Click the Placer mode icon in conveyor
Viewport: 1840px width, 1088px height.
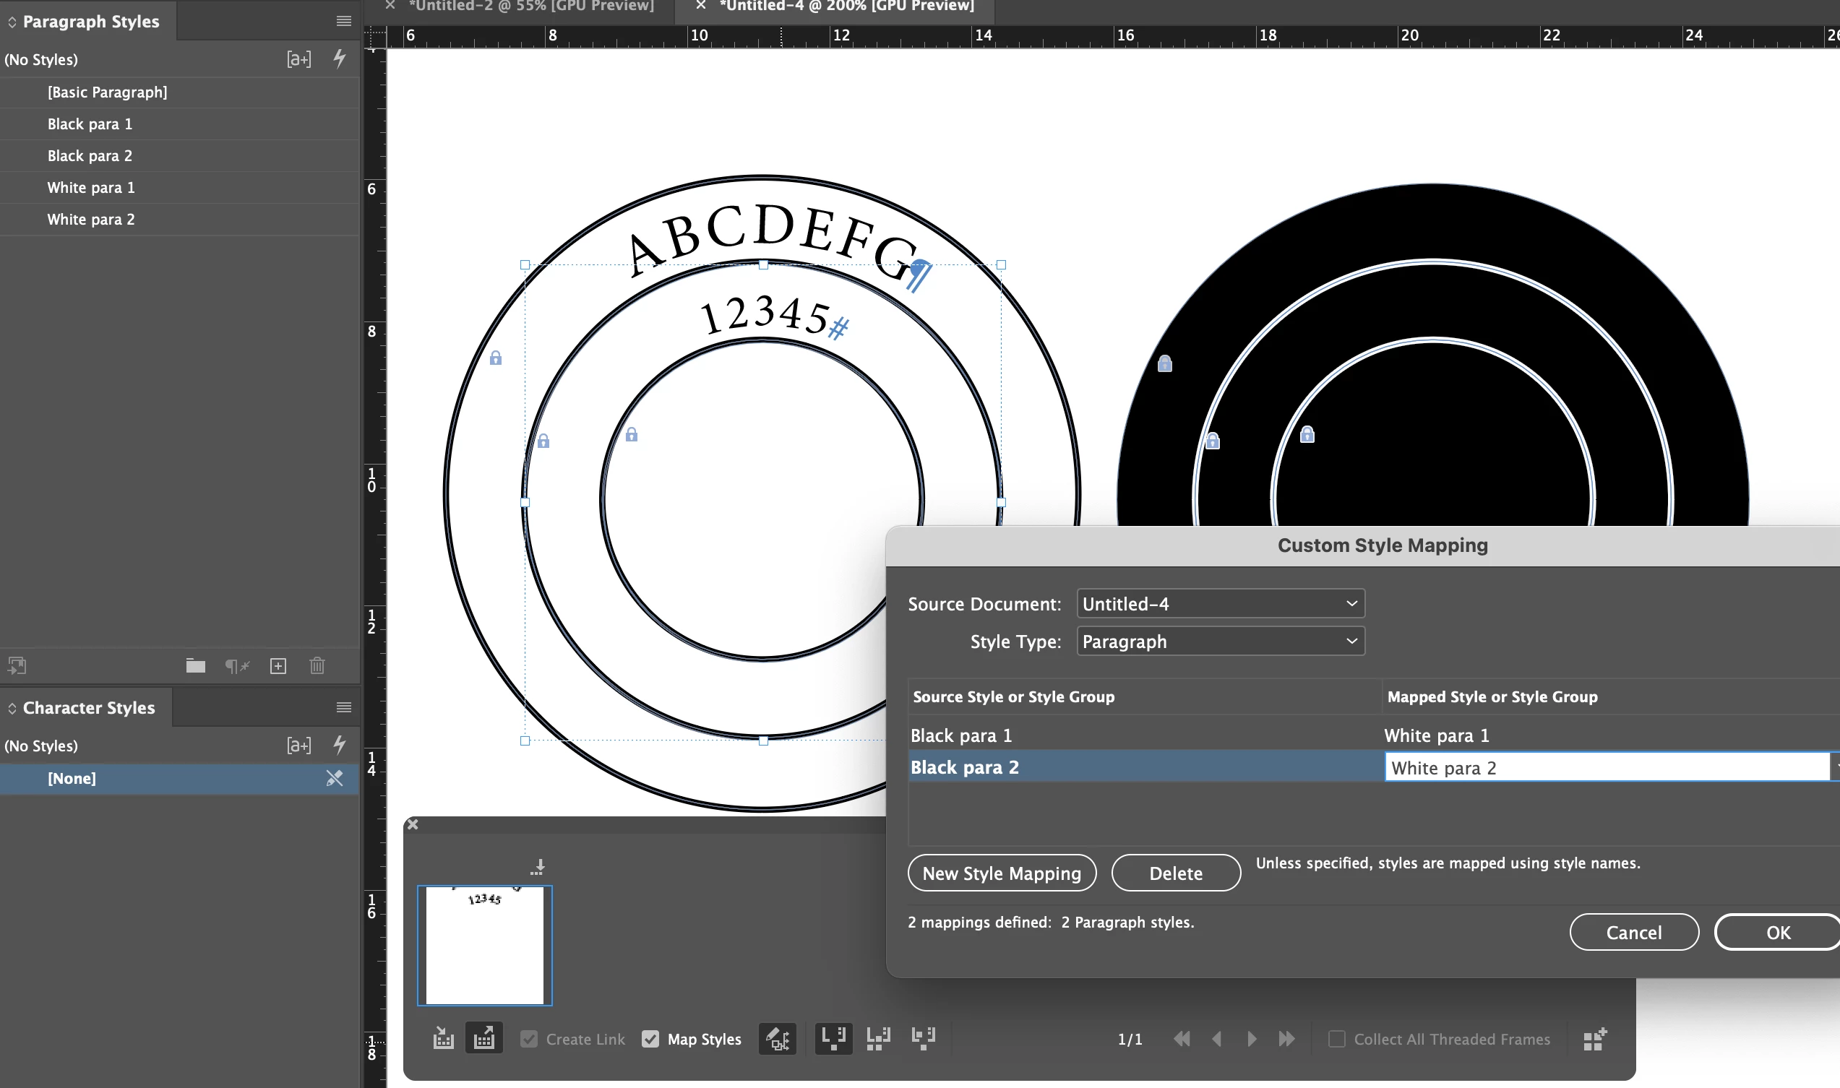(484, 1038)
